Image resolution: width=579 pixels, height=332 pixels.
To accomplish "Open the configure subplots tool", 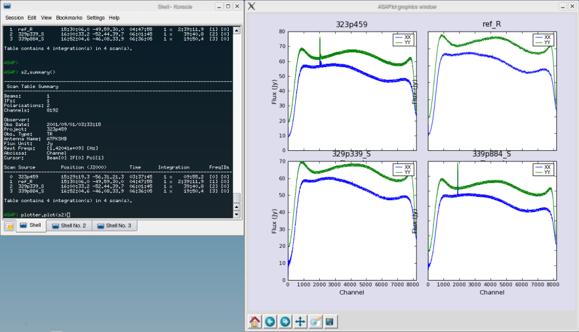I will click(x=315, y=321).
